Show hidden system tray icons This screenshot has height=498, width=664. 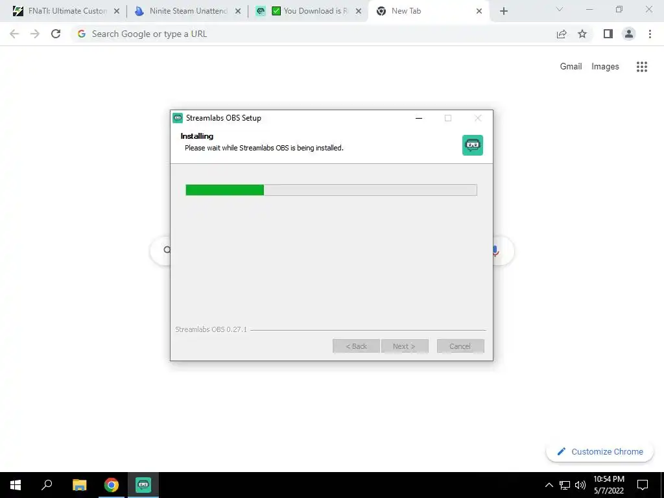(x=549, y=485)
